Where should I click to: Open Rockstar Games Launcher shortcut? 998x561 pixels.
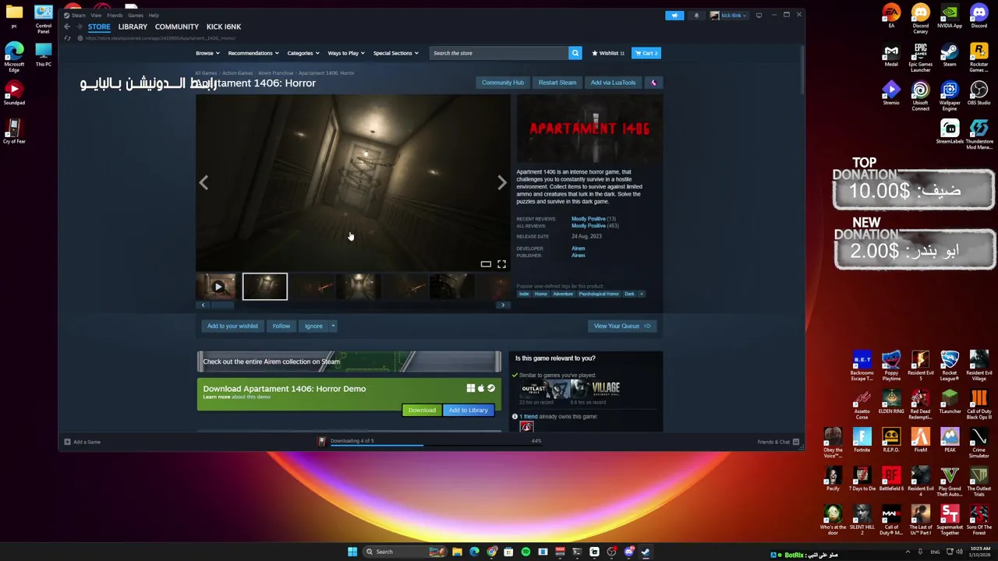(x=979, y=58)
